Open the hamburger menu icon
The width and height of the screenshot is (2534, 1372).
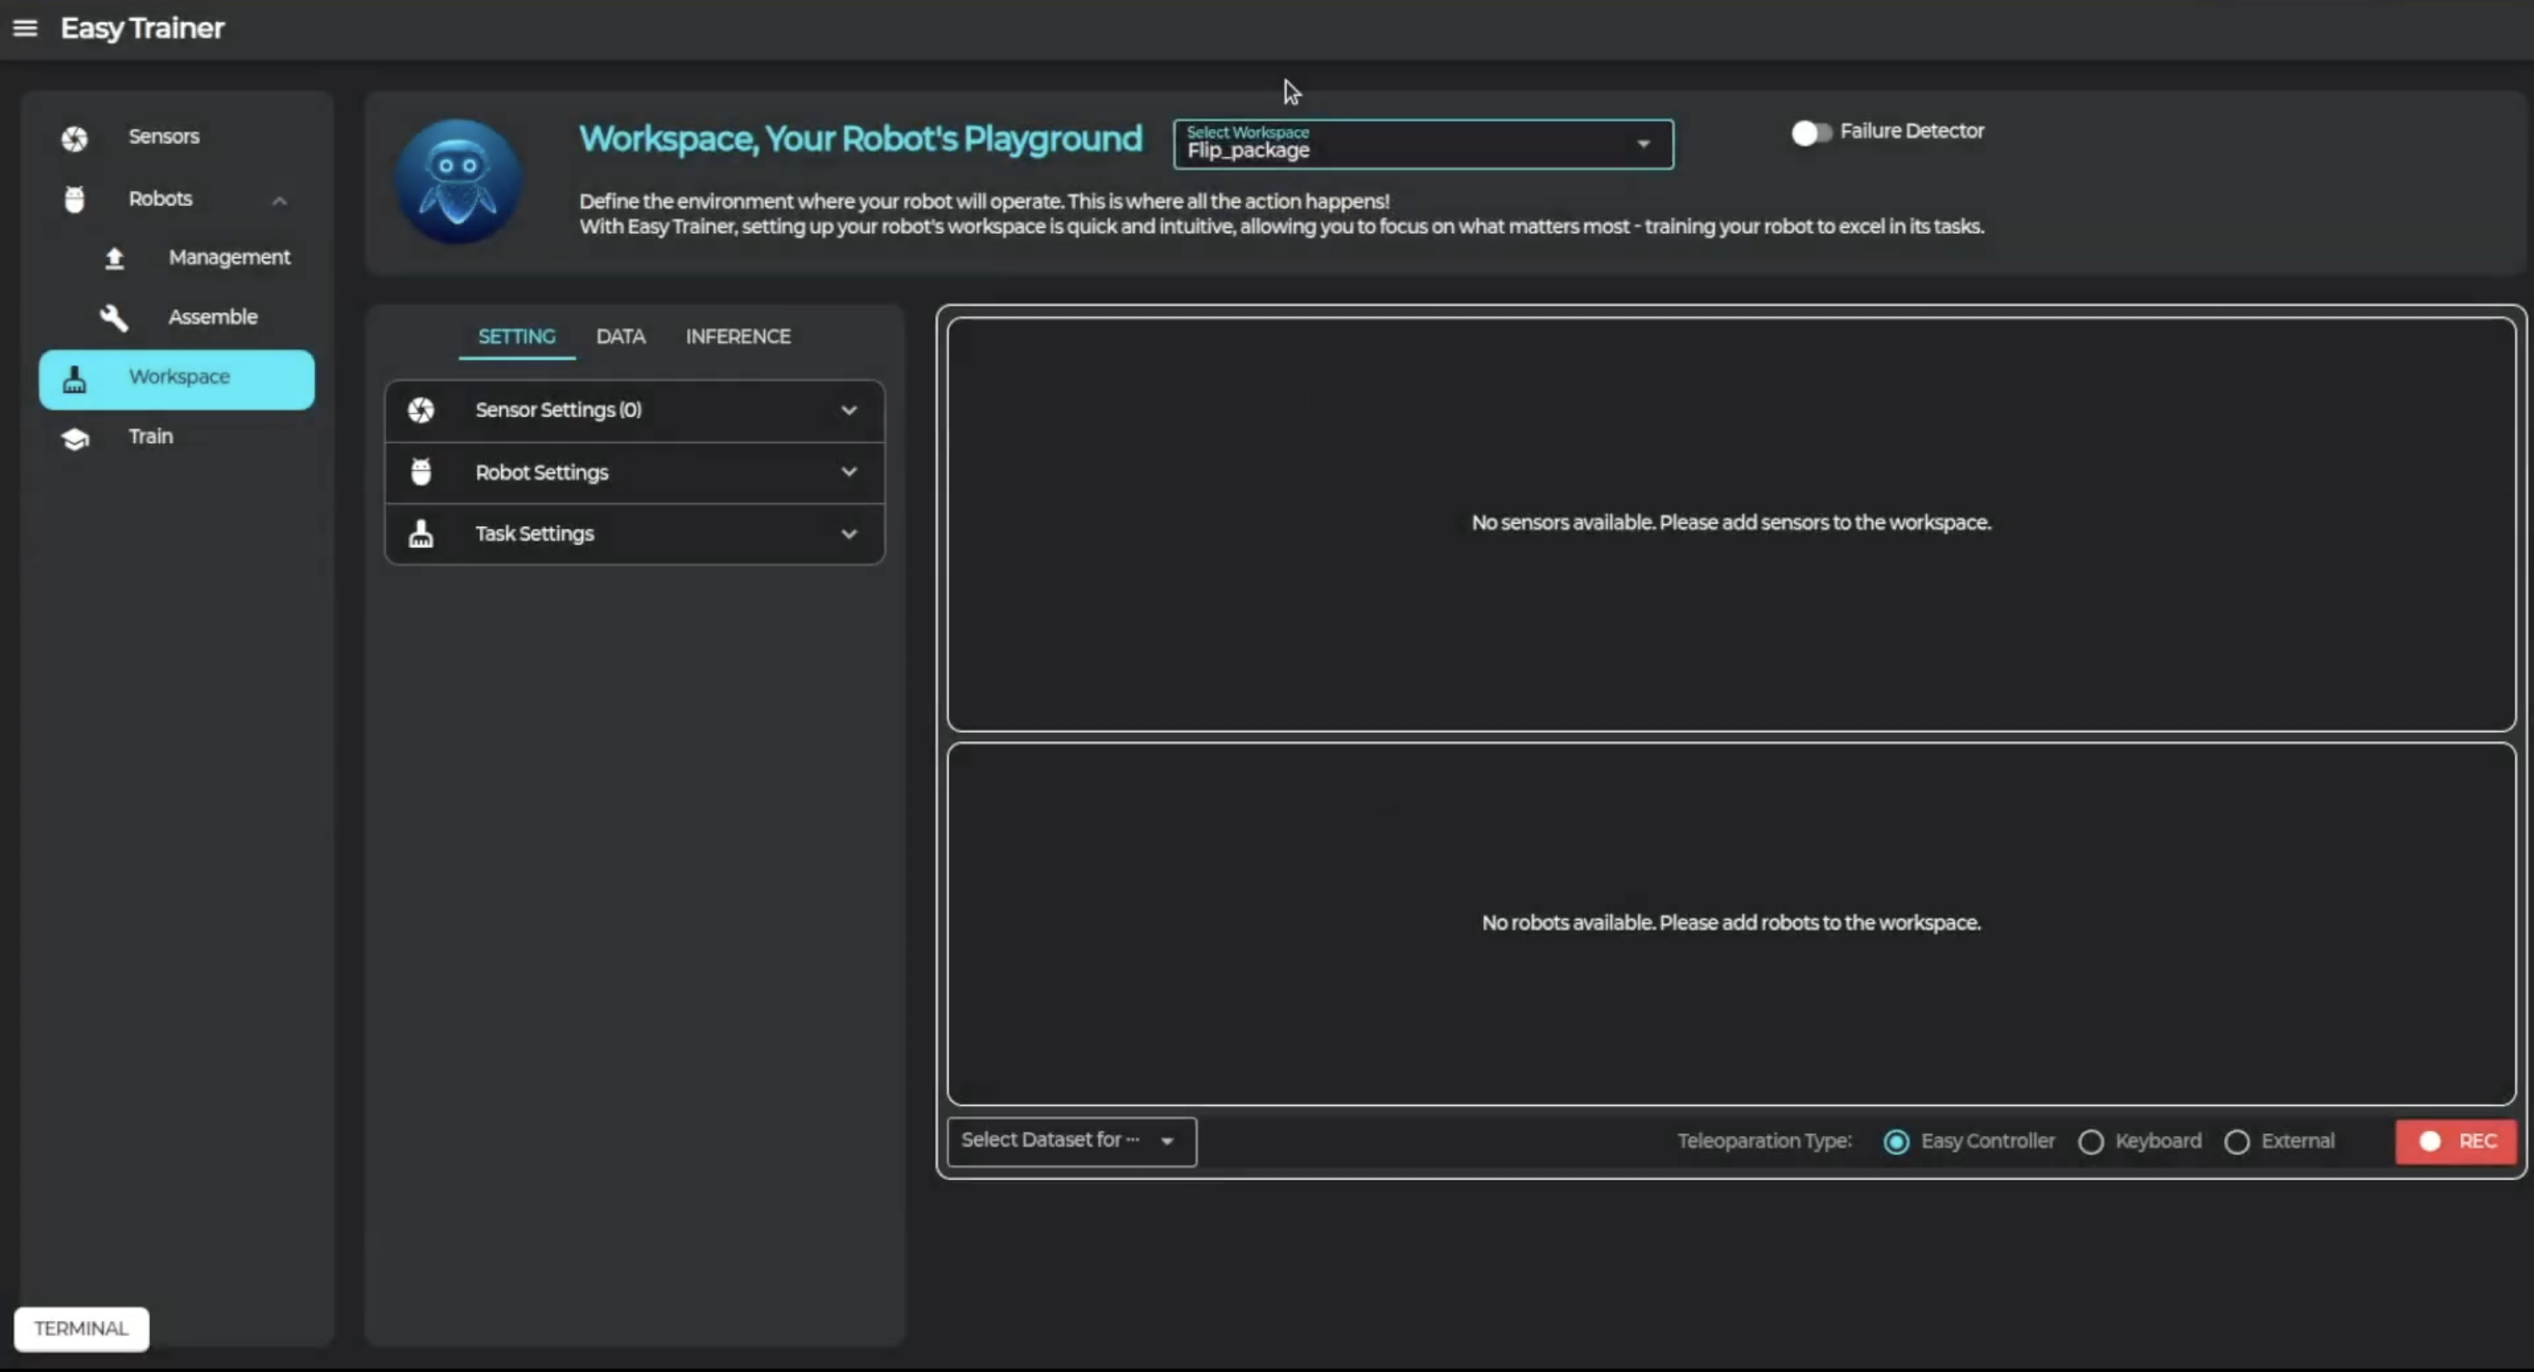coord(26,28)
